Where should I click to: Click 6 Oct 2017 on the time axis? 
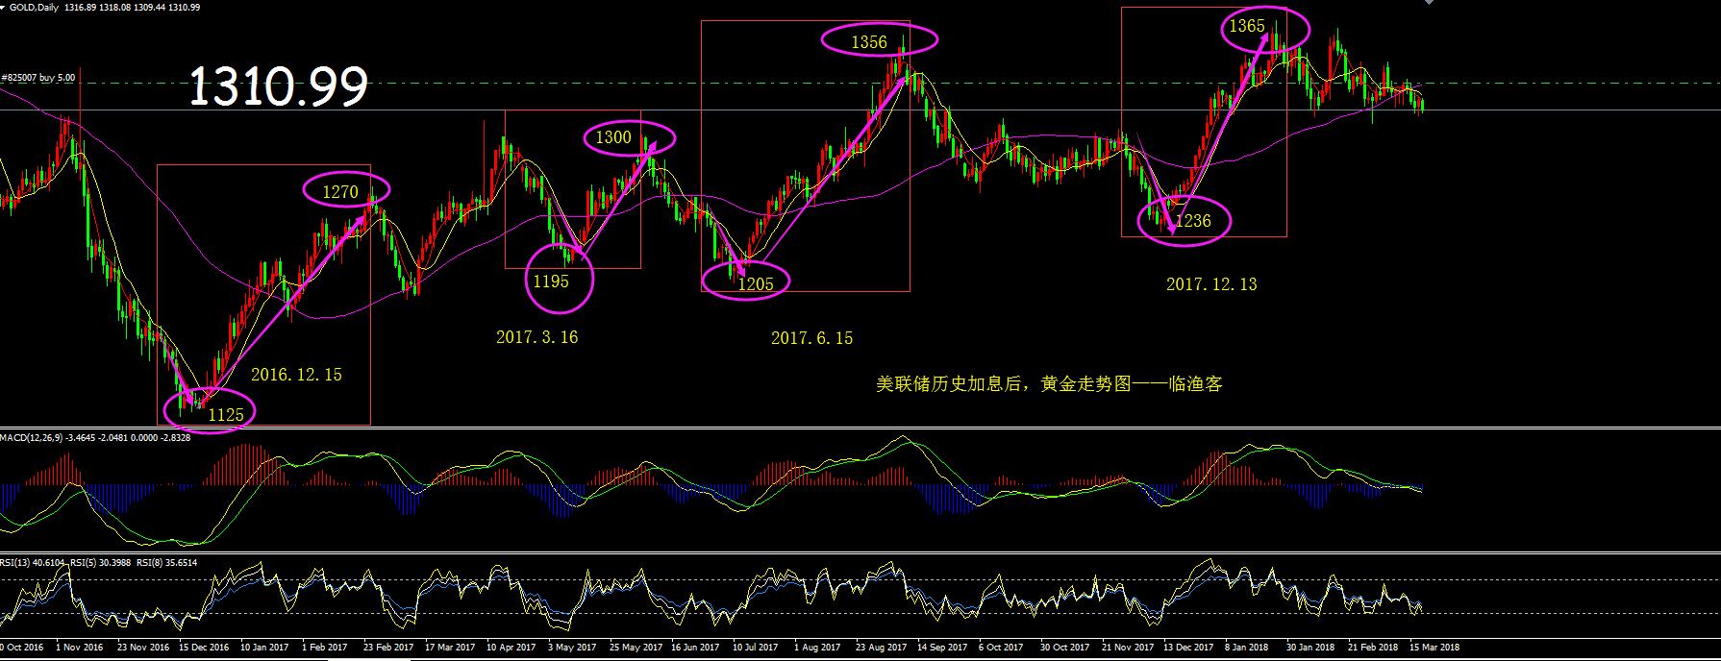pyautogui.click(x=1003, y=648)
